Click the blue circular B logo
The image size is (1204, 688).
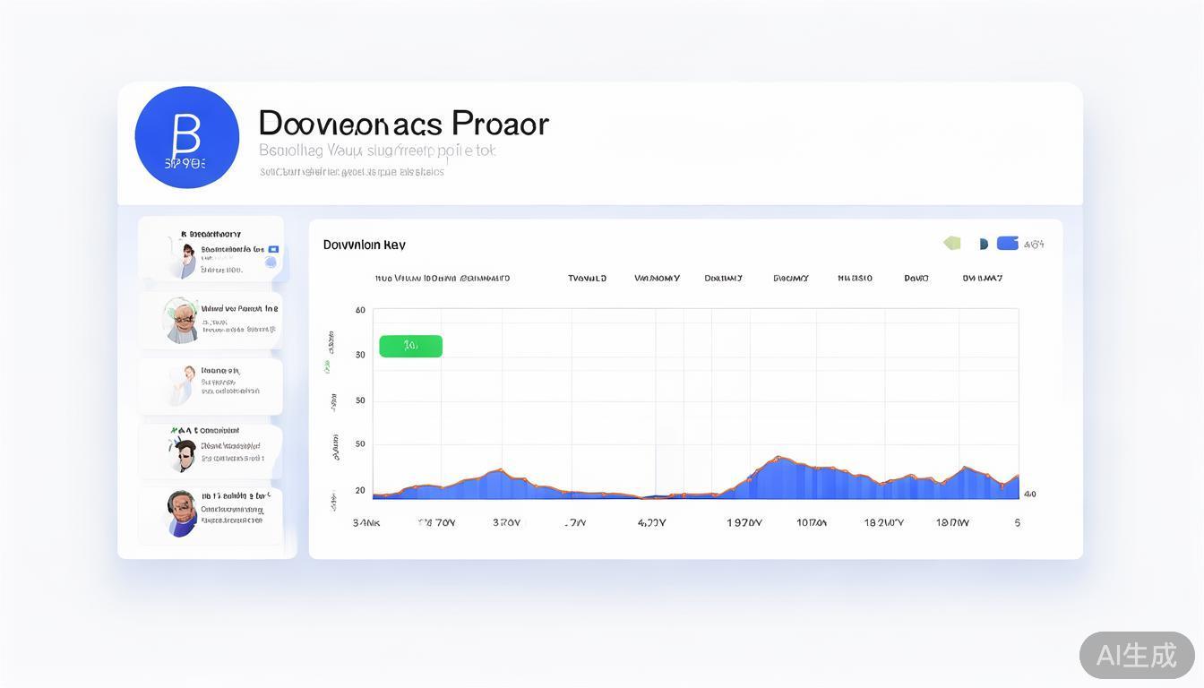[x=186, y=137]
